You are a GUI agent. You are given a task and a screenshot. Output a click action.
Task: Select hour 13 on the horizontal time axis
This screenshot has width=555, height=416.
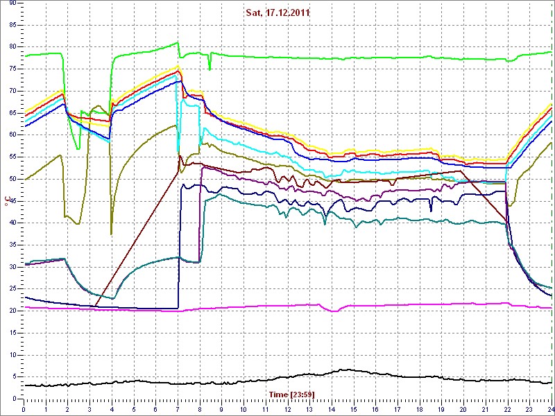309,409
